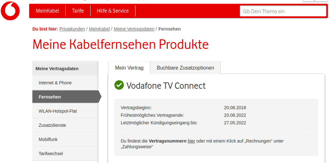Follow the MeinKabel breadcrumb link
The image size is (331, 163).
(x=99, y=29)
